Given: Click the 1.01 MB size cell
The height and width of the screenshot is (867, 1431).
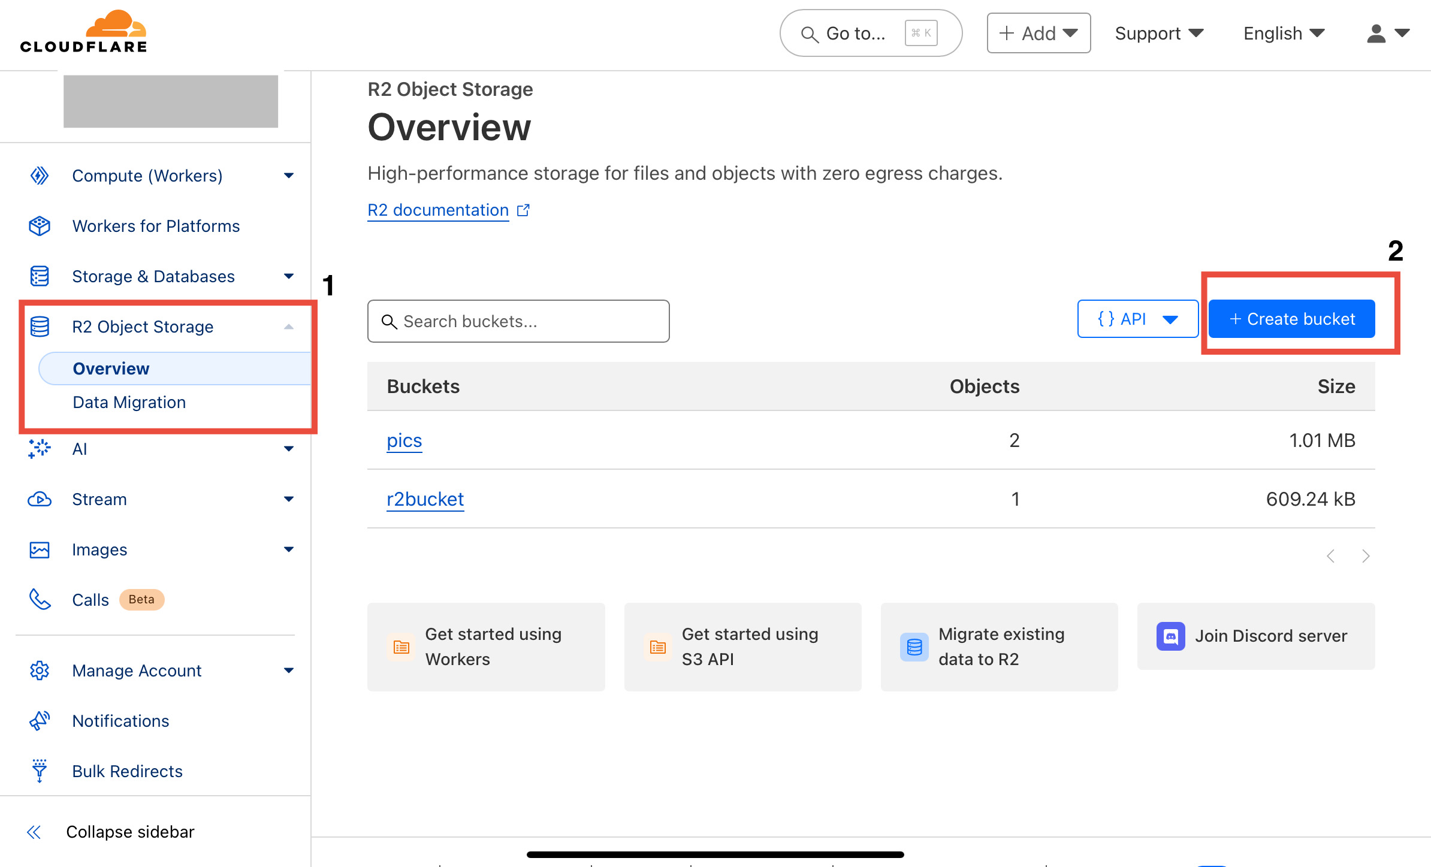Looking at the screenshot, I should [x=1322, y=440].
